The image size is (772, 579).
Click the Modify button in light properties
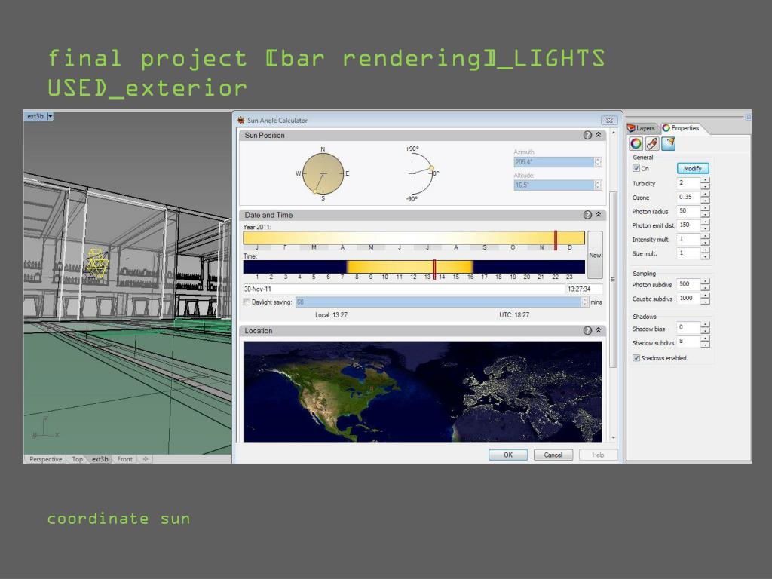(693, 168)
